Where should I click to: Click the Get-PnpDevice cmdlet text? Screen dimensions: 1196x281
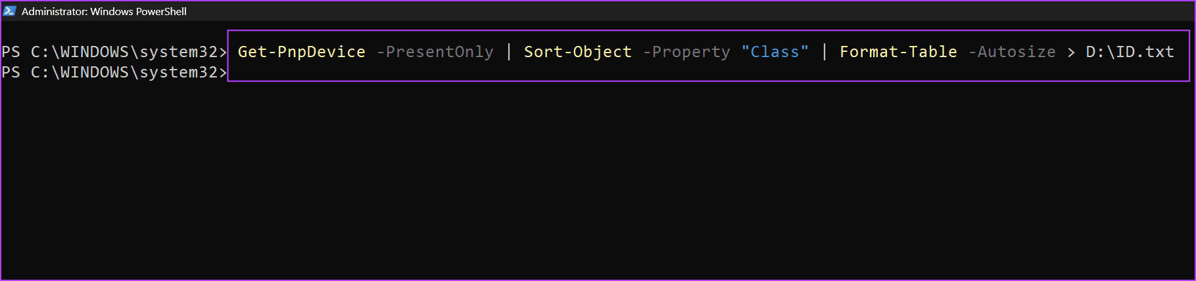coord(301,52)
